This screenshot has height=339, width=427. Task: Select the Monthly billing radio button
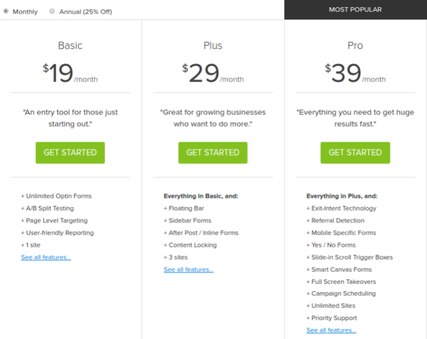tap(6, 11)
